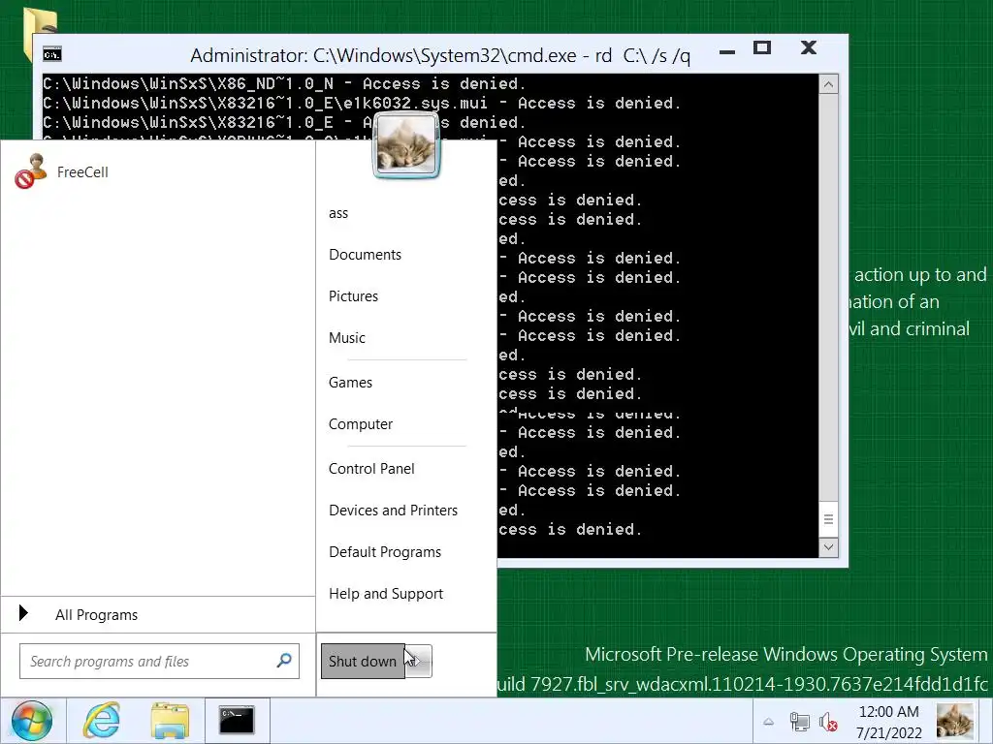
Task: Click the 'X86_ND~1.0_N - Access is denied' line
Action: (284, 83)
